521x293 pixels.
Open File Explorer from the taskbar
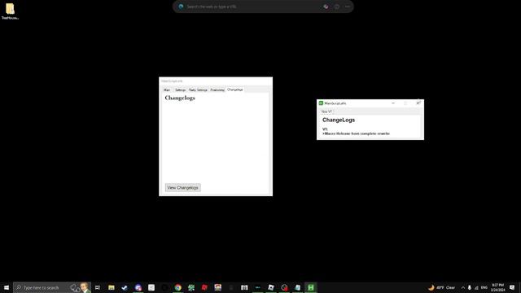112,287
